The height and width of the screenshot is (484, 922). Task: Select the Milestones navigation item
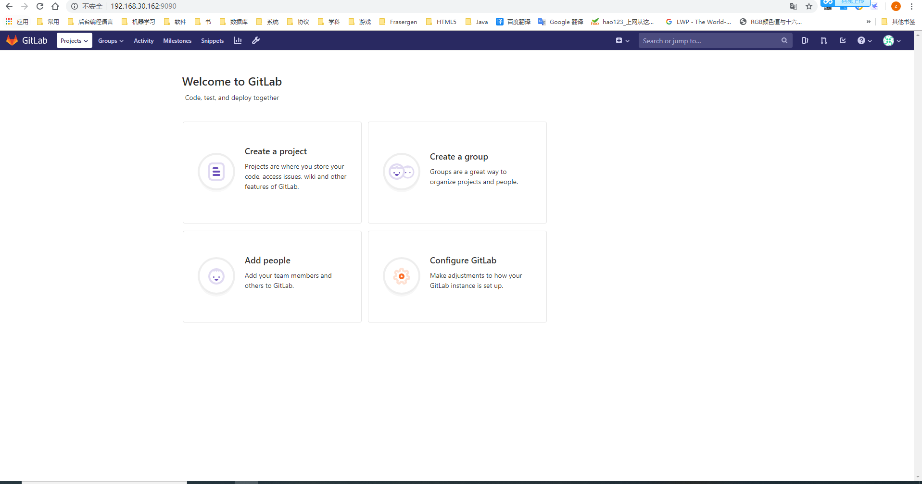pyautogui.click(x=177, y=40)
